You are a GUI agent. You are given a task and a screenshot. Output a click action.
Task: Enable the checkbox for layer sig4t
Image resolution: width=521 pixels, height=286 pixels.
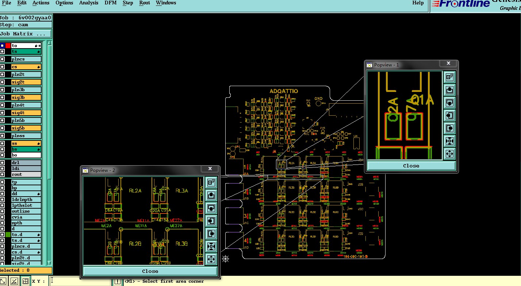2,113
